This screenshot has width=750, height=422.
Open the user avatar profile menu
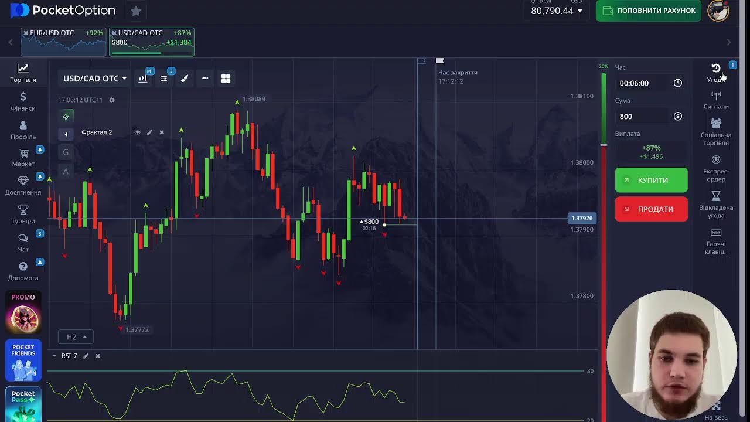[718, 11]
